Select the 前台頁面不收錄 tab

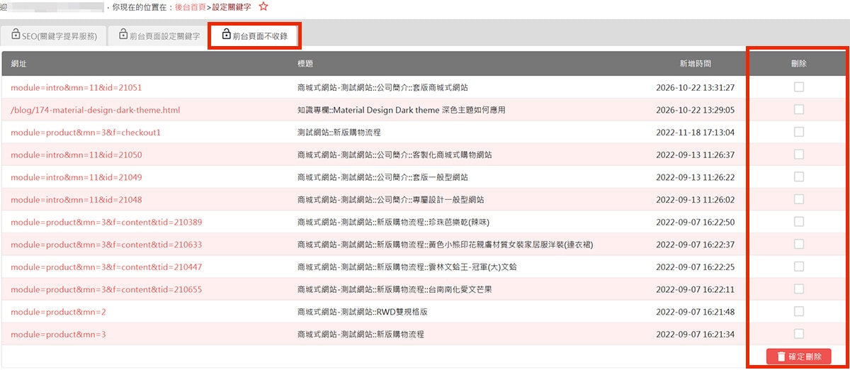point(254,35)
